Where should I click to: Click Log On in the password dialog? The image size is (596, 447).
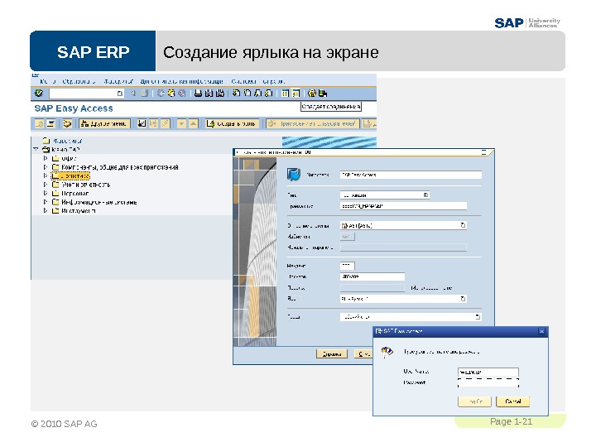click(475, 401)
